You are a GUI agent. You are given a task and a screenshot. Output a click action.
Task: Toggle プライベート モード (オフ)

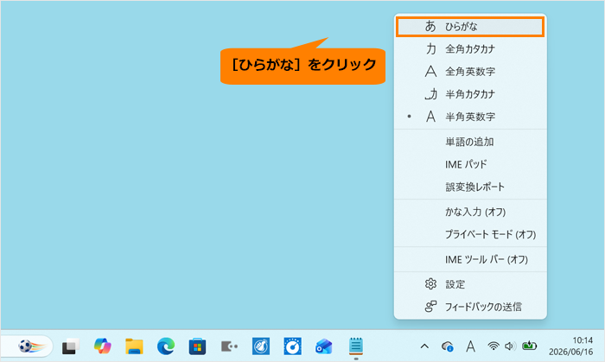point(470,234)
